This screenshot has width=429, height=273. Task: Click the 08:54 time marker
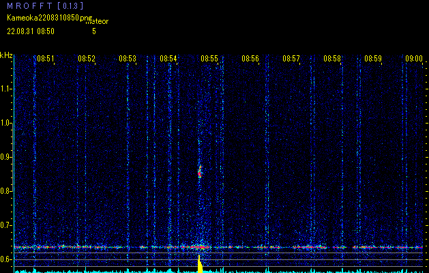pyautogui.click(x=168, y=59)
